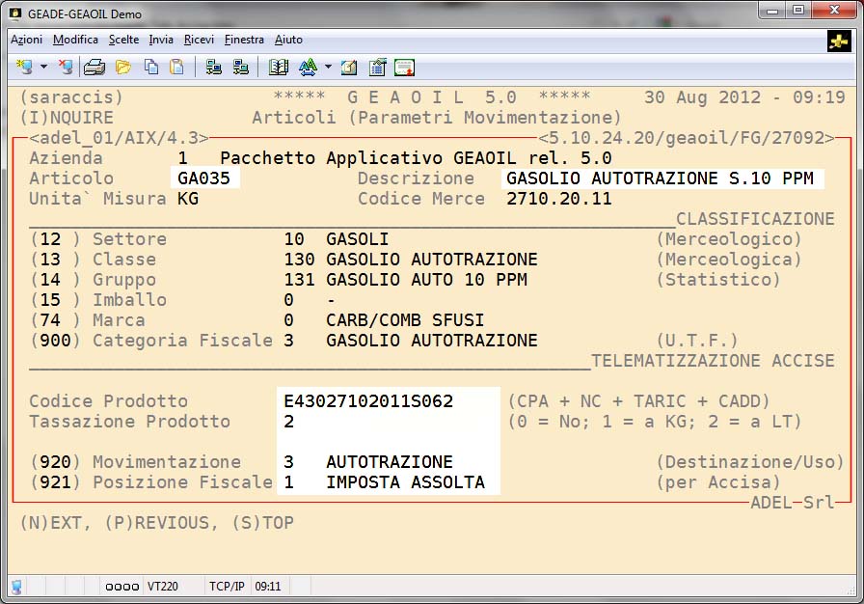Click the clipboard properties icon in toolbar

pyautogui.click(x=377, y=68)
